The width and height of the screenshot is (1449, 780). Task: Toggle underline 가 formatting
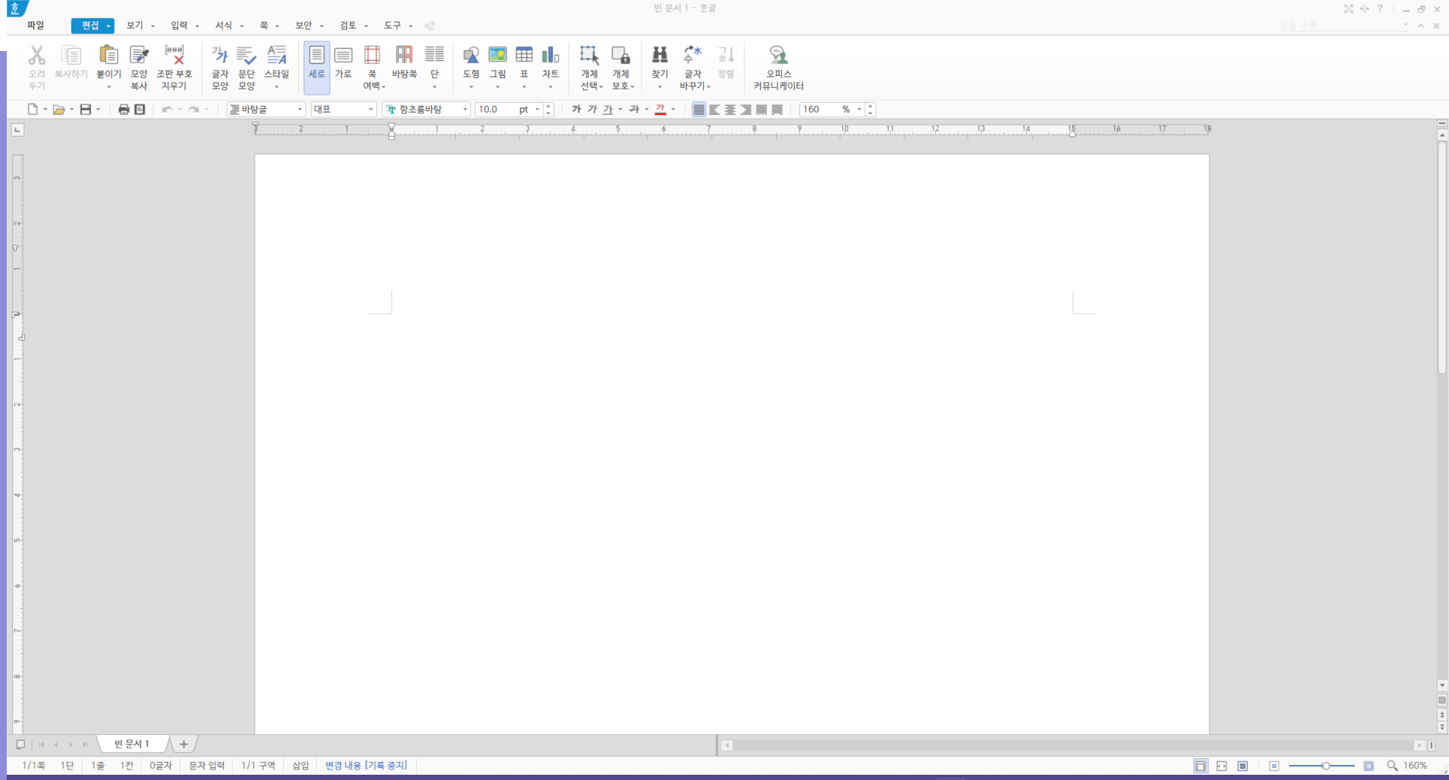(608, 110)
